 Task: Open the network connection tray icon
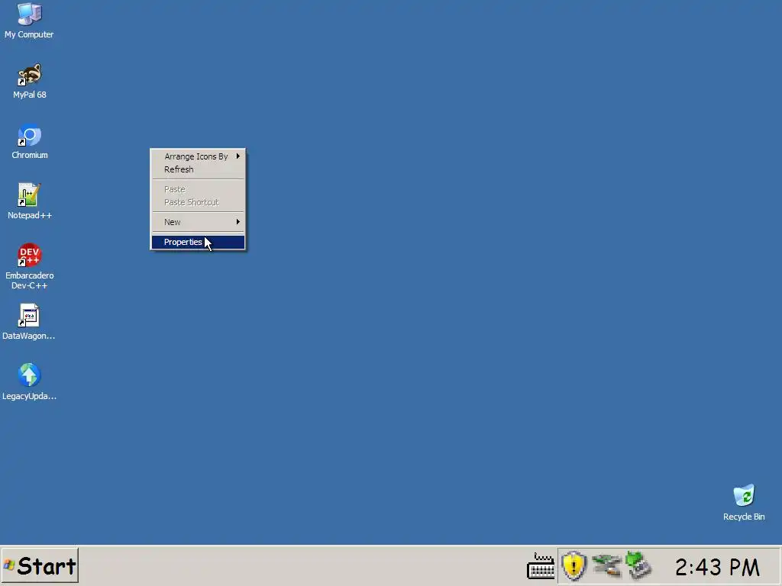tap(606, 566)
